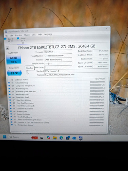Click the Total Host Reads value 91363 GB
This screenshot has width=128, height=171.
(100, 51)
